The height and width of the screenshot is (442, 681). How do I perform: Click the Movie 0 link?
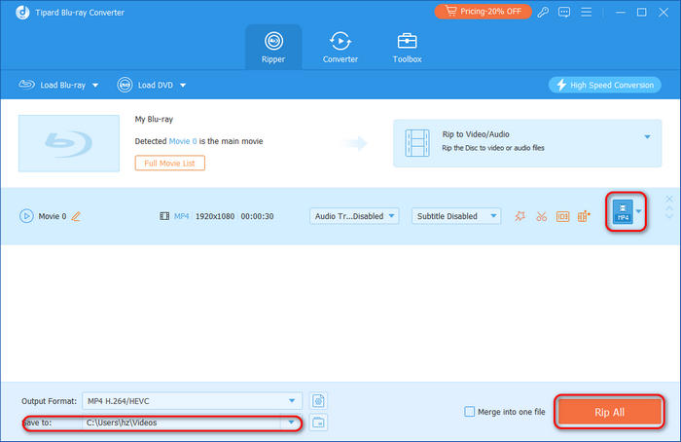coord(183,141)
